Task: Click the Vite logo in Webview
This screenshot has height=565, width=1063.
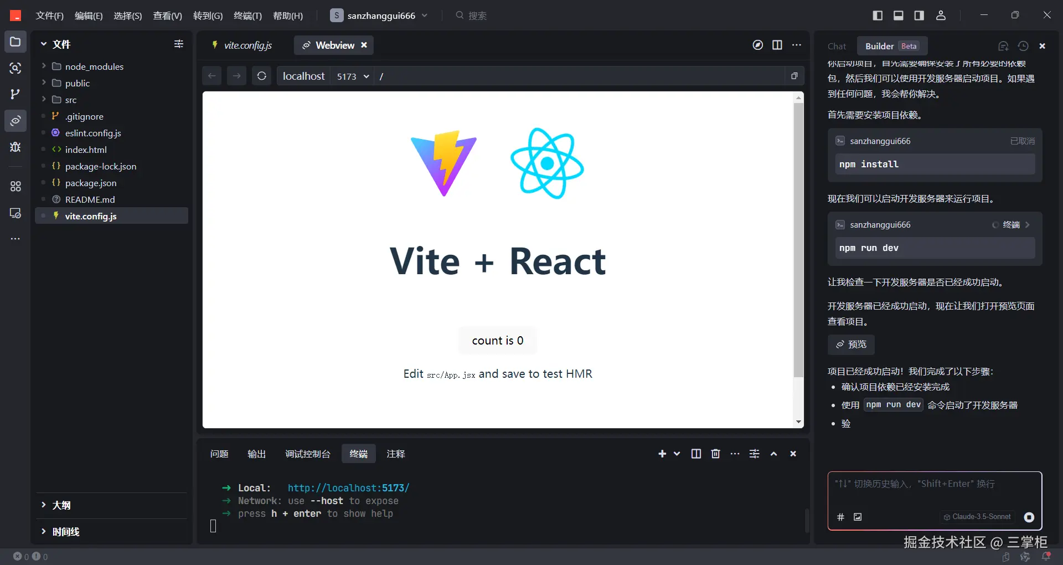Action: point(443,163)
